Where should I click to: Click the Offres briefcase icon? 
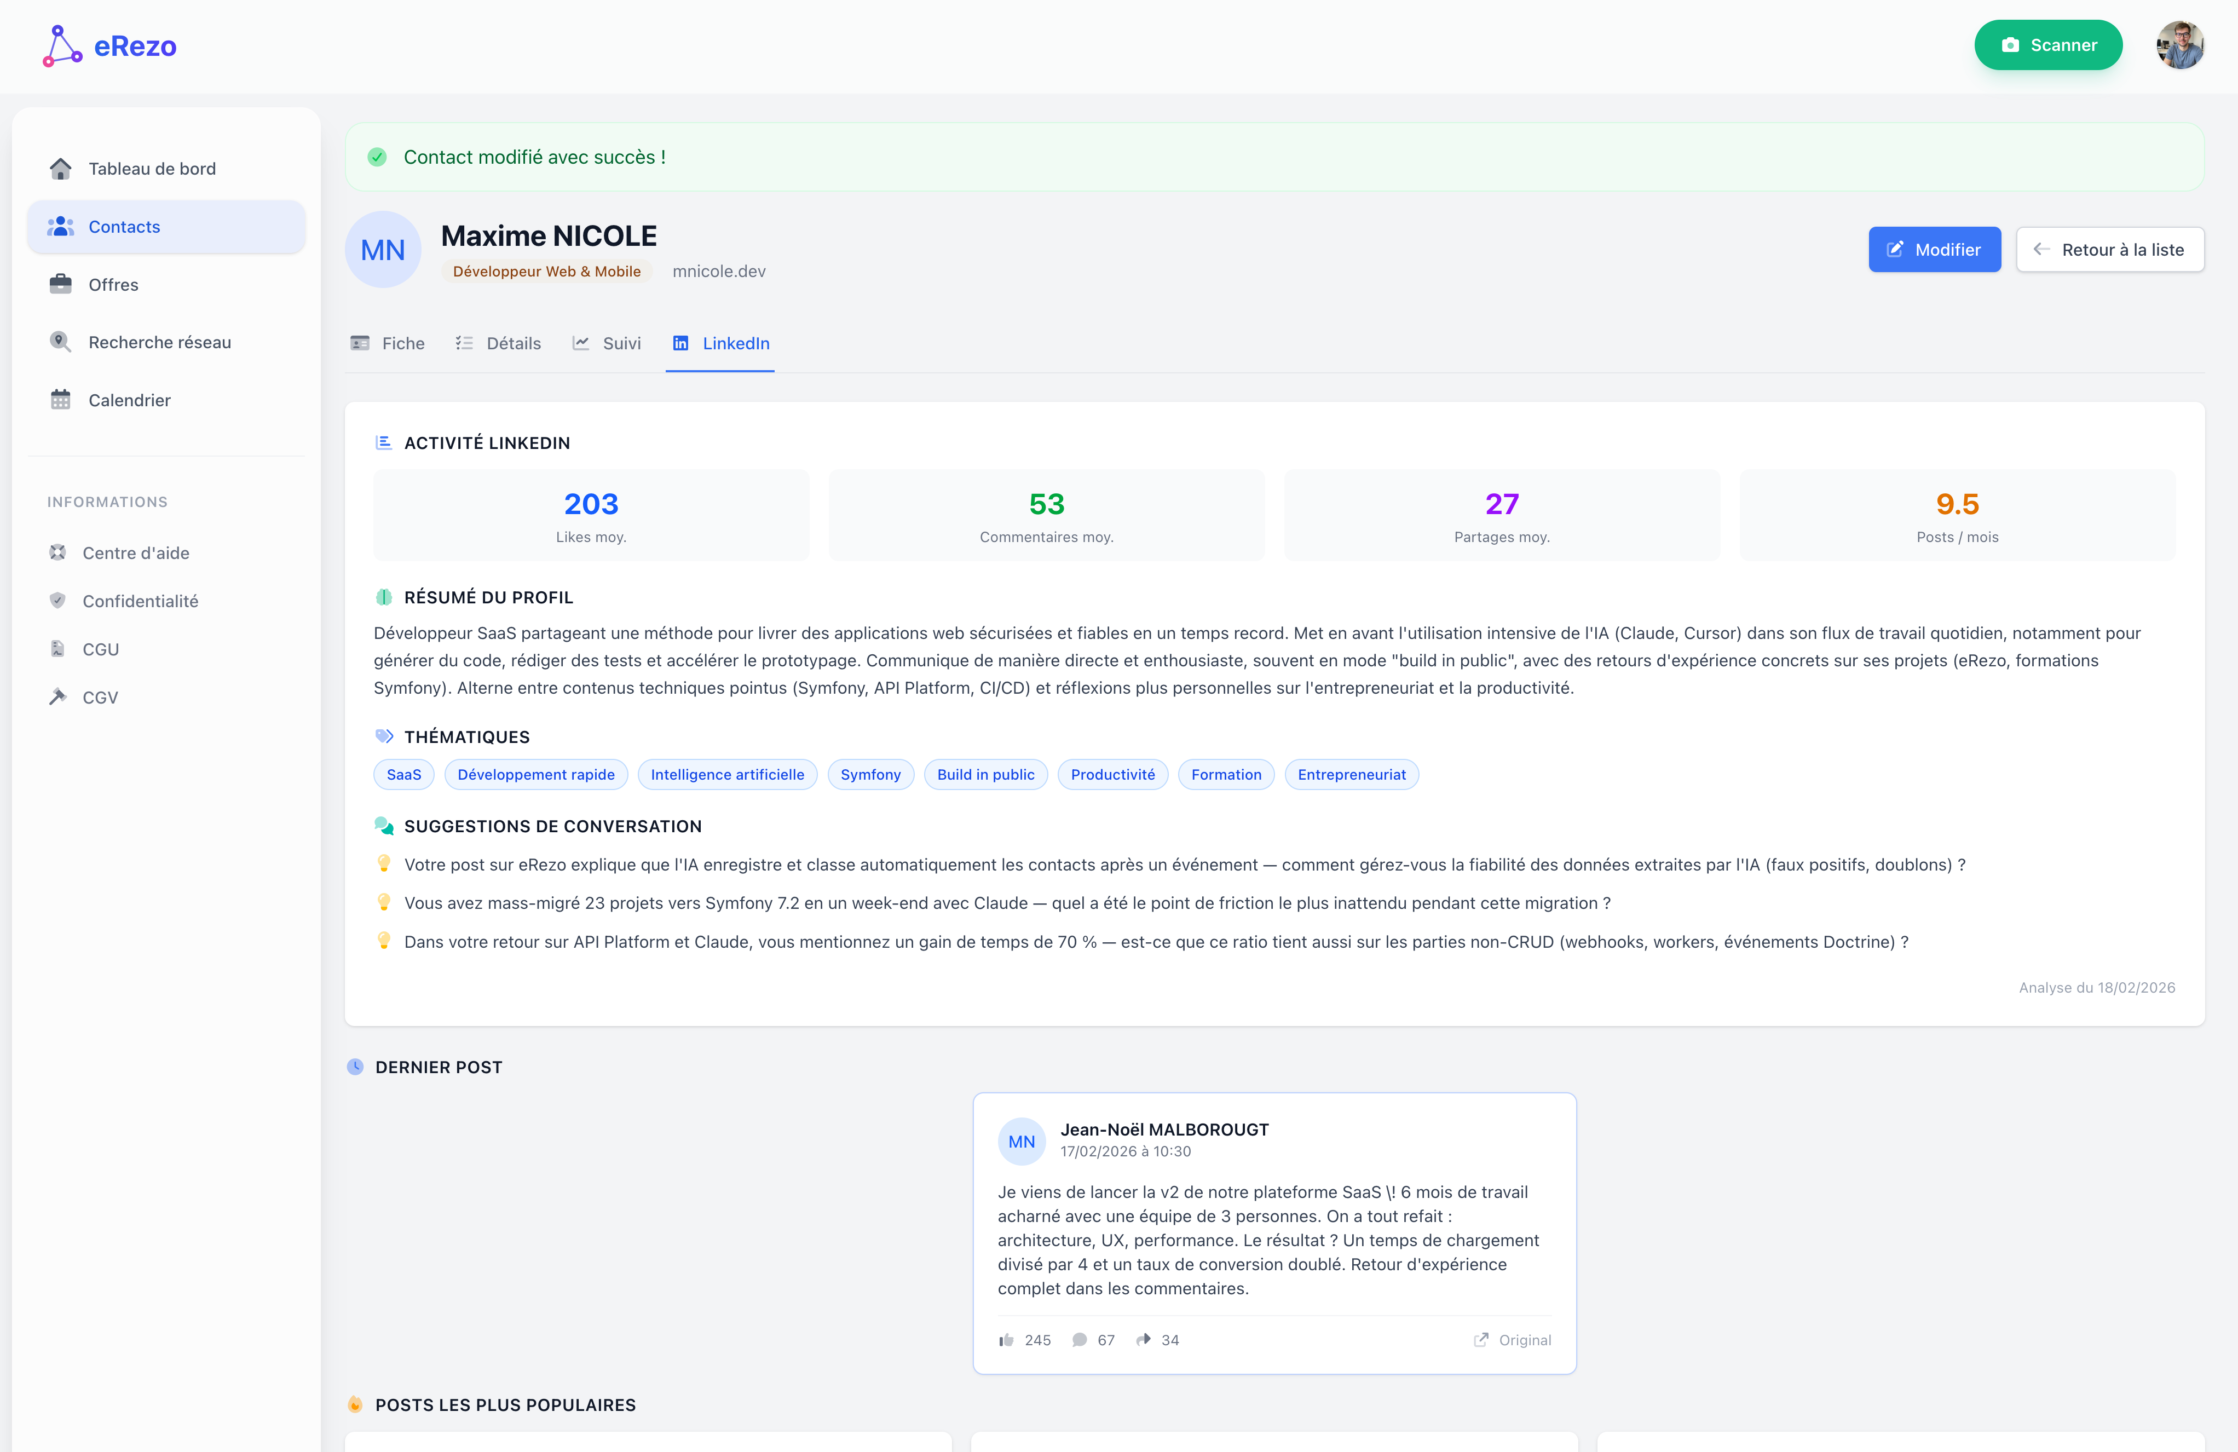coord(60,284)
